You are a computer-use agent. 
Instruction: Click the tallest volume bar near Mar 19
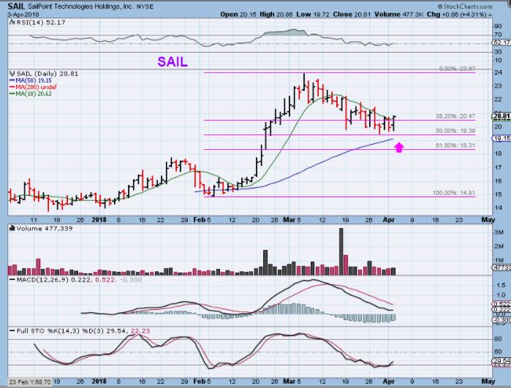point(341,251)
